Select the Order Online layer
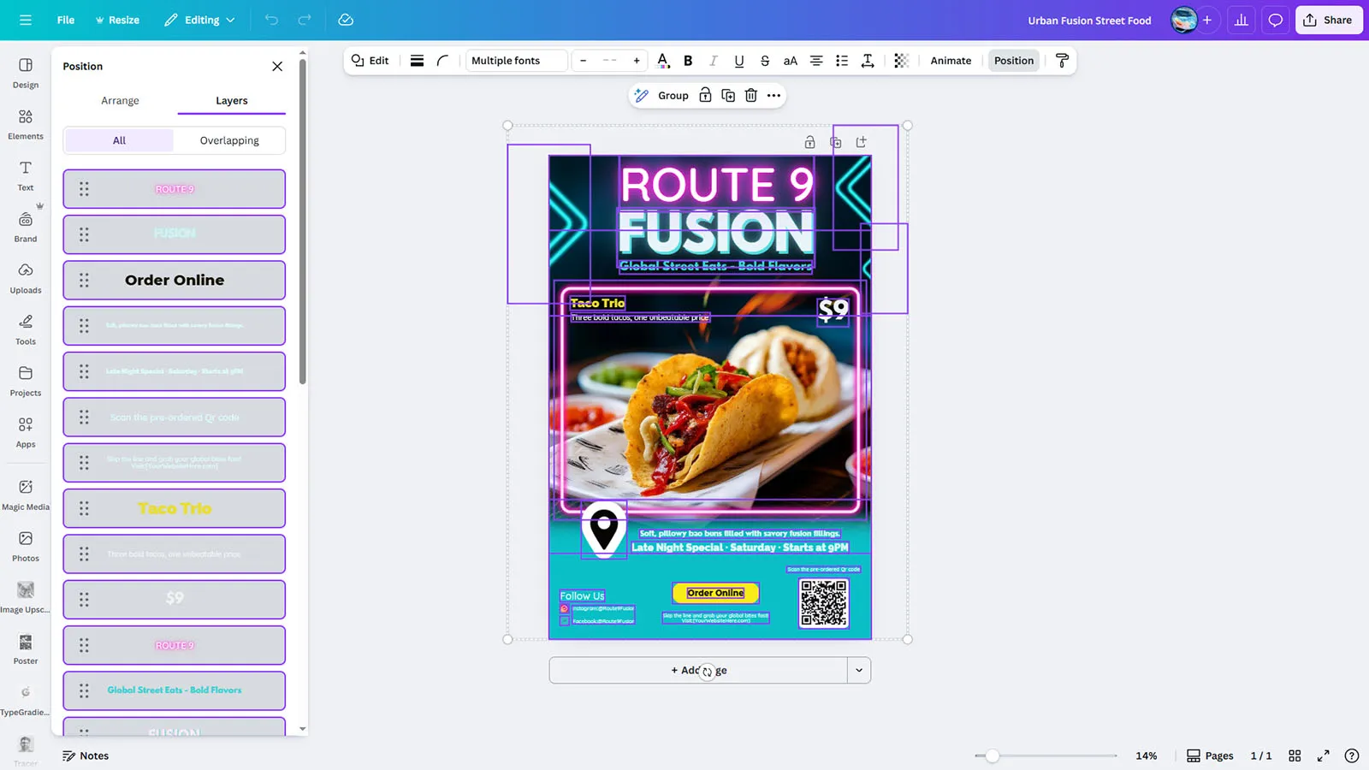This screenshot has height=770, width=1369. pyautogui.click(x=175, y=281)
